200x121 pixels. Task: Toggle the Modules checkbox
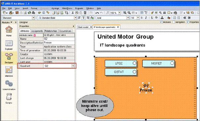tap(161, 22)
